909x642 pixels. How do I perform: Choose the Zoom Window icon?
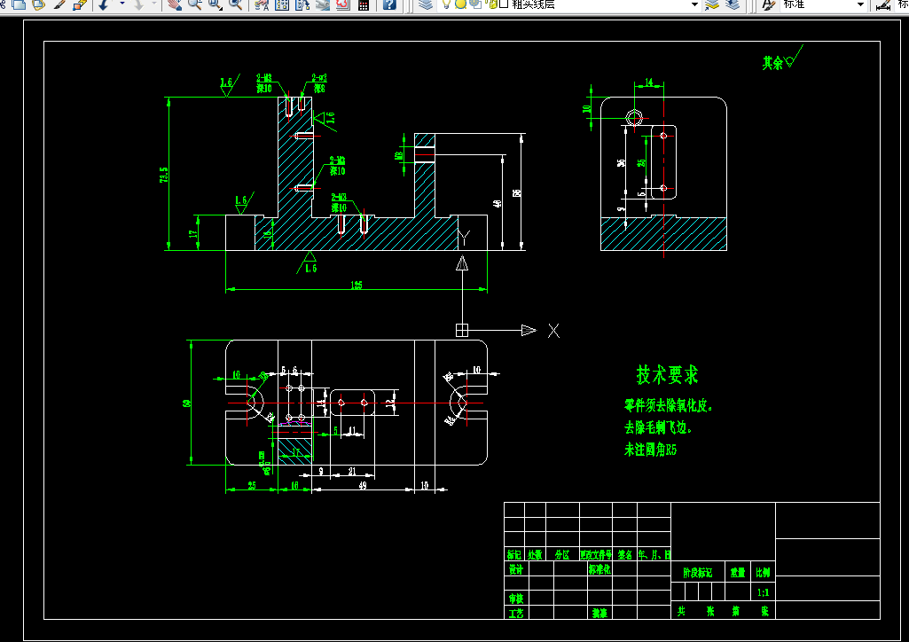coord(215,4)
